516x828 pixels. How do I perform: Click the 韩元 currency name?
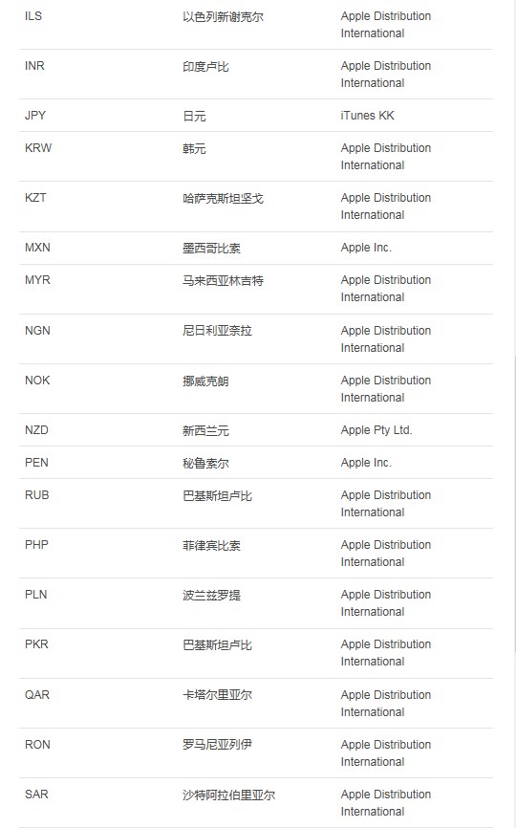point(194,148)
